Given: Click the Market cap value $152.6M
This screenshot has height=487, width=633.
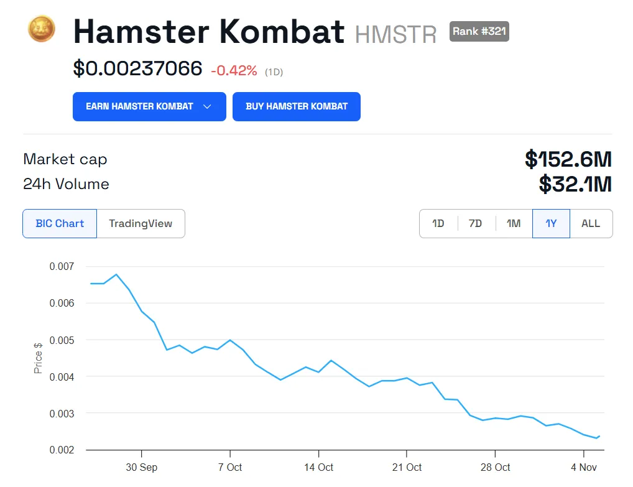Looking at the screenshot, I should pyautogui.click(x=568, y=160).
